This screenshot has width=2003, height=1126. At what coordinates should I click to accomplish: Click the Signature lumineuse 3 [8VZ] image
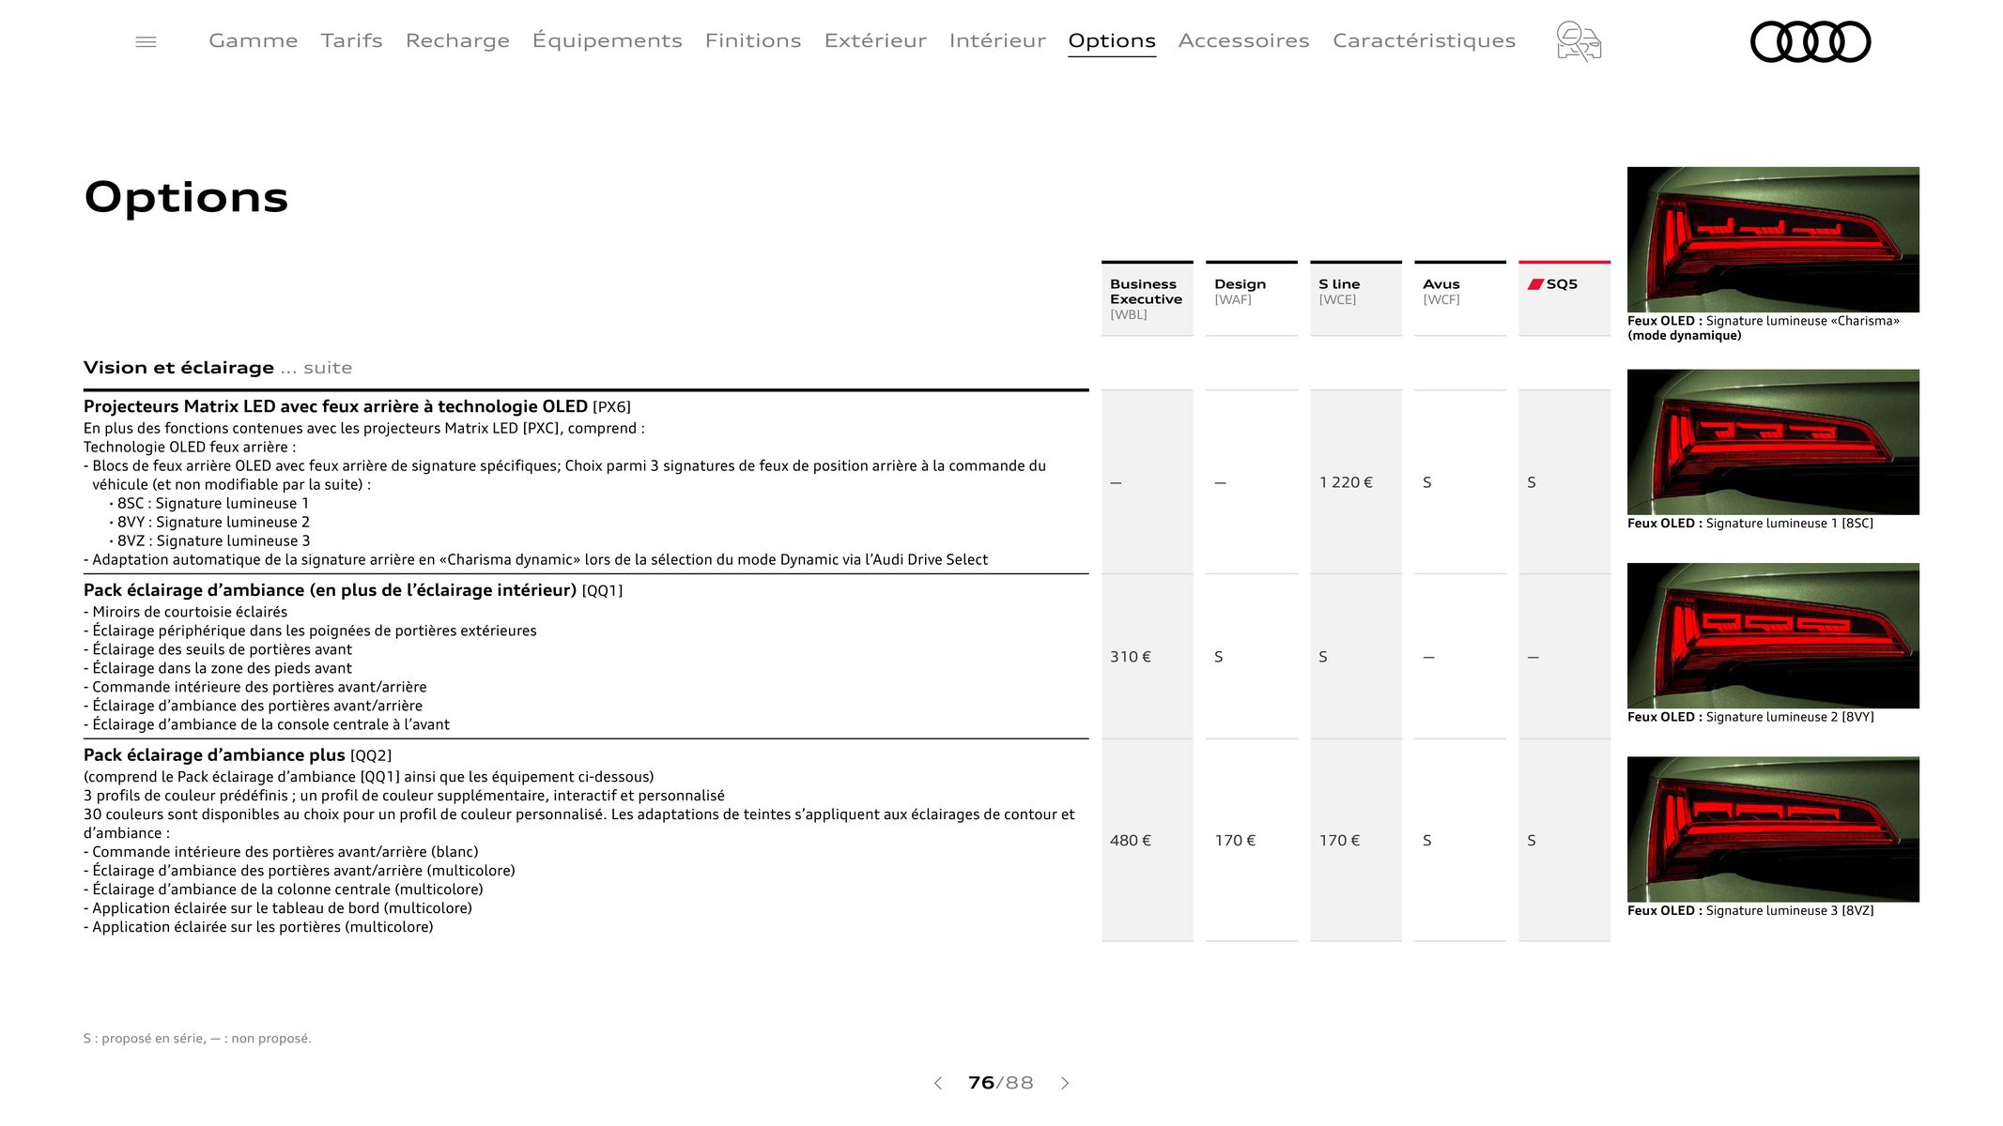point(1773,829)
